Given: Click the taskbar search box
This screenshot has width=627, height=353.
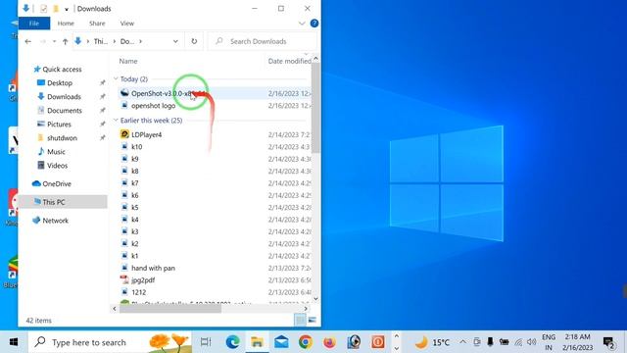Looking at the screenshot, I should coord(110,342).
